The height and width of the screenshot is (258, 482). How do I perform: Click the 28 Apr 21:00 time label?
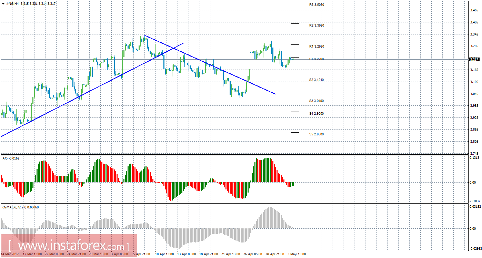(275, 255)
